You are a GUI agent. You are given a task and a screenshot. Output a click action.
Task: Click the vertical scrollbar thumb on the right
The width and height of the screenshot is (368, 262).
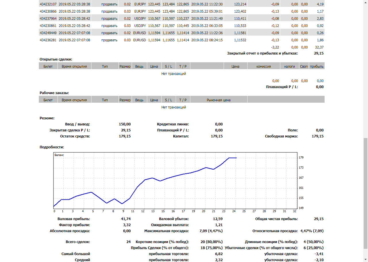pos(365,193)
